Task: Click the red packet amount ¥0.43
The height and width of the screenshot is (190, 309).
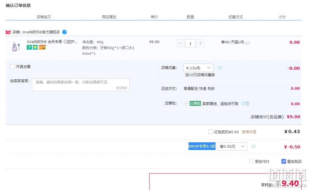Action: pyautogui.click(x=292, y=132)
